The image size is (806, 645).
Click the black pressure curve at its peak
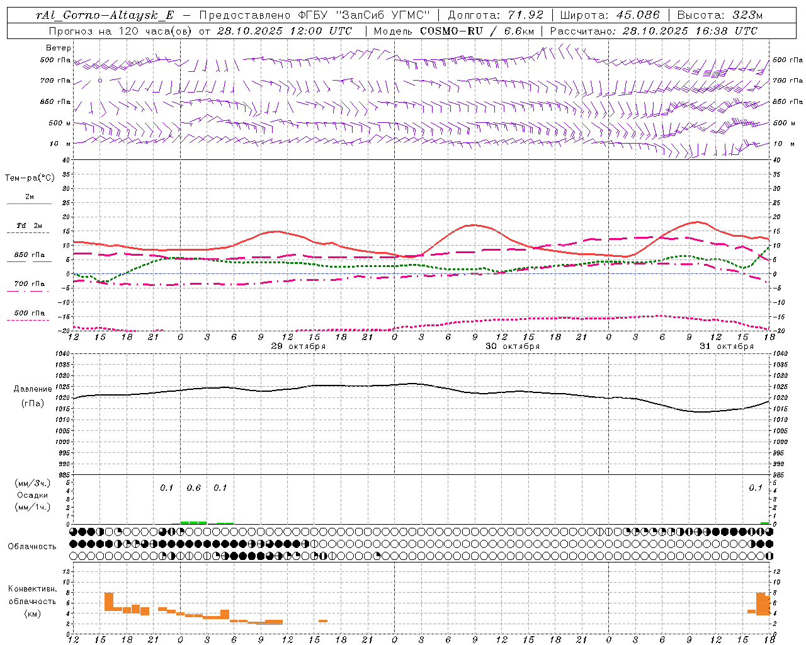click(412, 384)
